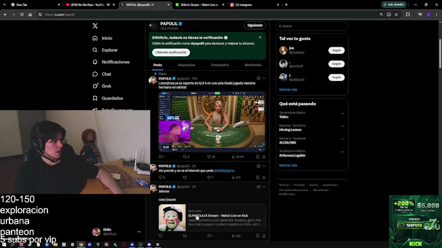Open the @totalplaymx mention link
Image resolution: width=442 pixels, height=248 pixels.
pyautogui.click(x=224, y=170)
